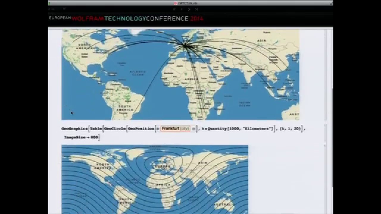Open the slideshow toolbar dropdown arrow
The height and width of the screenshot is (214, 381).
tap(64, 10)
